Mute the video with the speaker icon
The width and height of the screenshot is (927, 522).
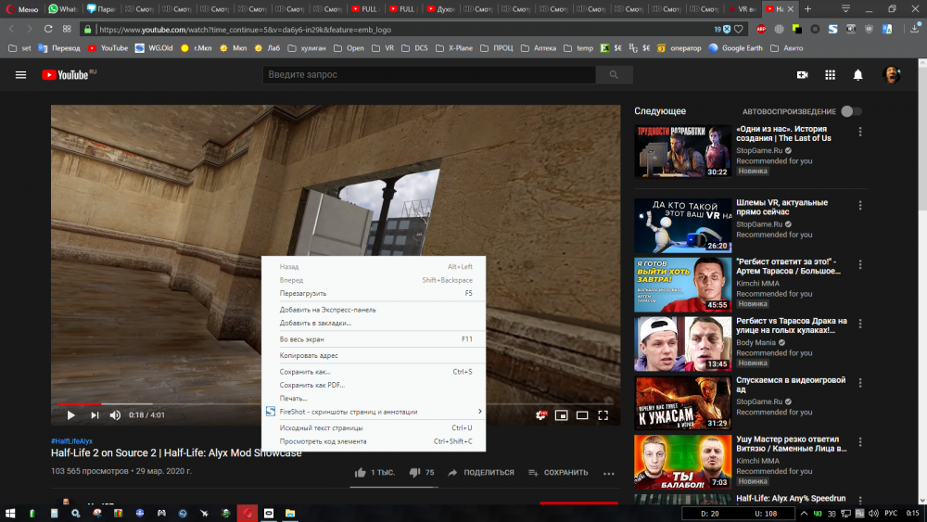[115, 415]
